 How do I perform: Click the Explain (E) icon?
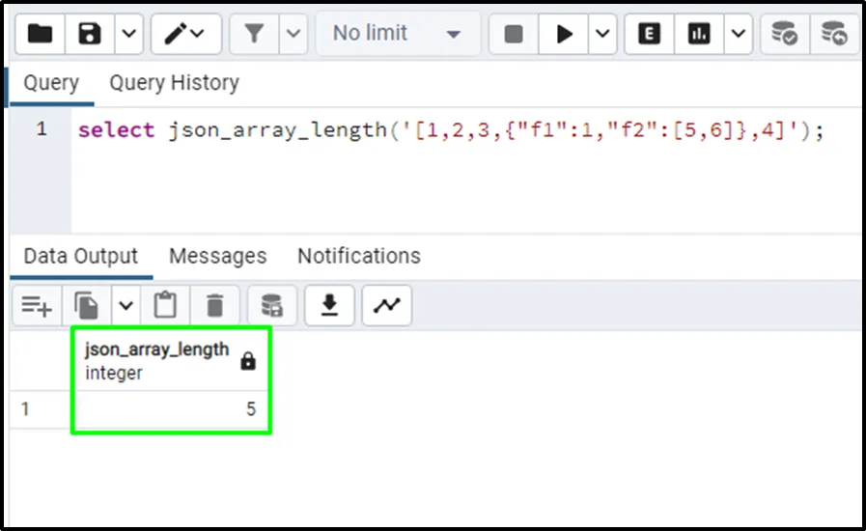pyautogui.click(x=650, y=34)
